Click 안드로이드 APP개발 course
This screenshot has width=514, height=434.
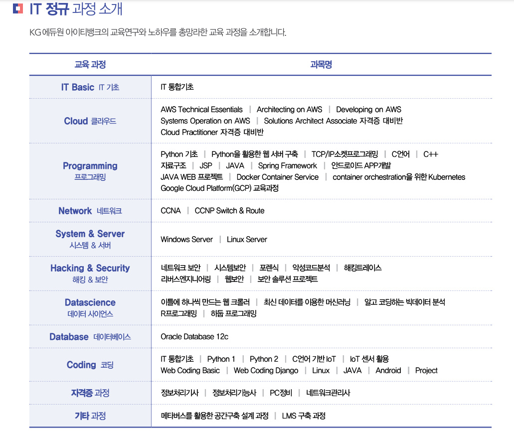coord(361,166)
